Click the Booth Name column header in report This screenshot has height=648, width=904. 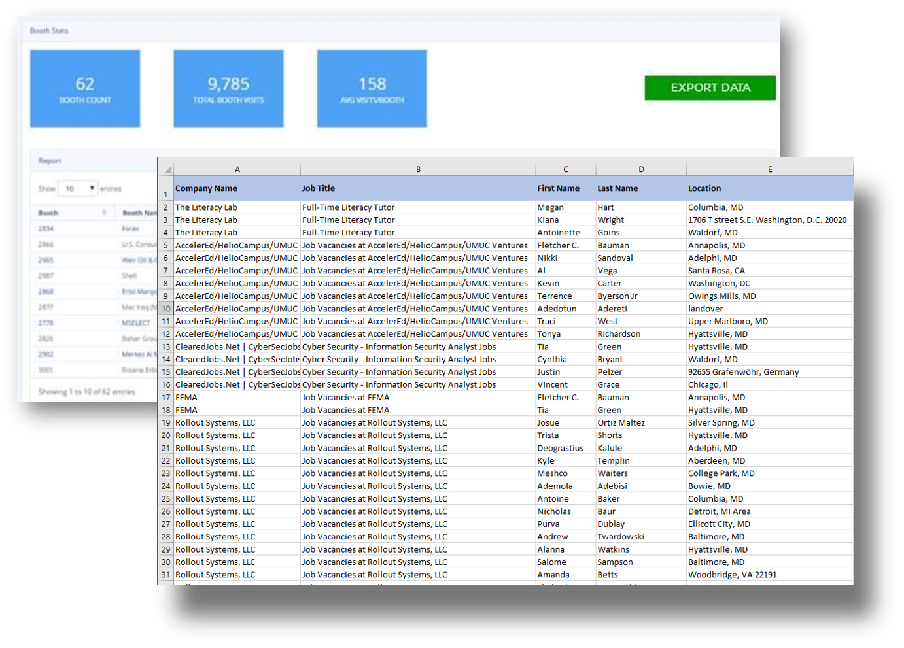[x=139, y=213]
